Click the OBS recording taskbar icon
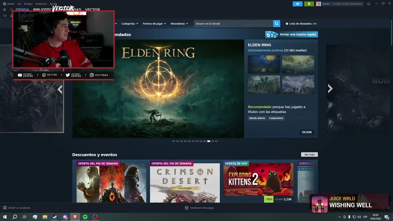 (95, 217)
